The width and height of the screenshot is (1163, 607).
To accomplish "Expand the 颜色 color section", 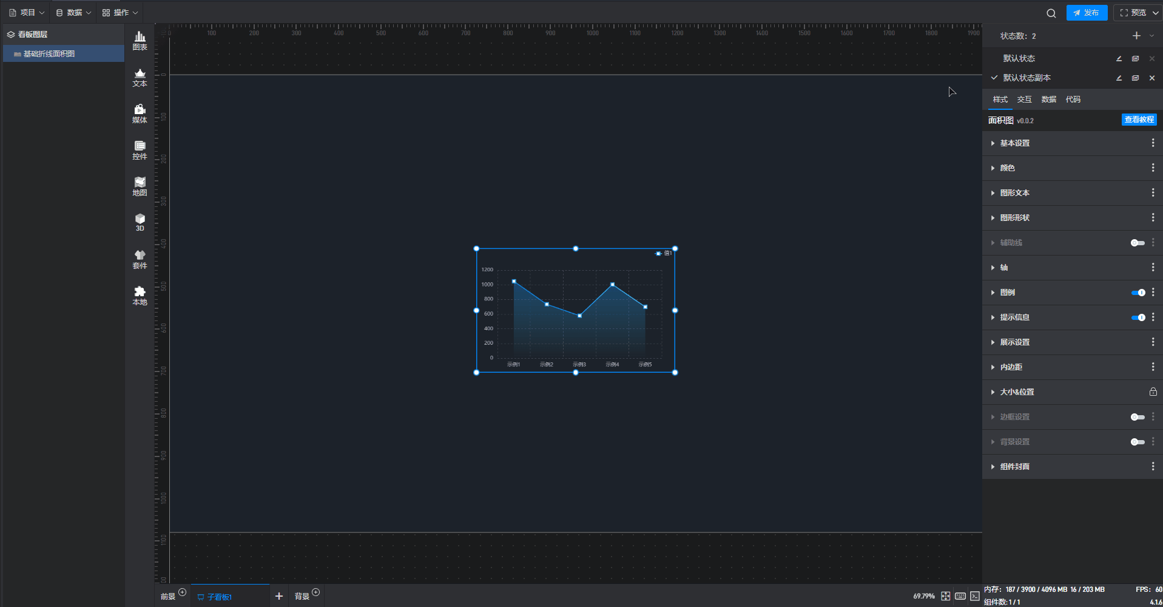I will coord(1007,168).
